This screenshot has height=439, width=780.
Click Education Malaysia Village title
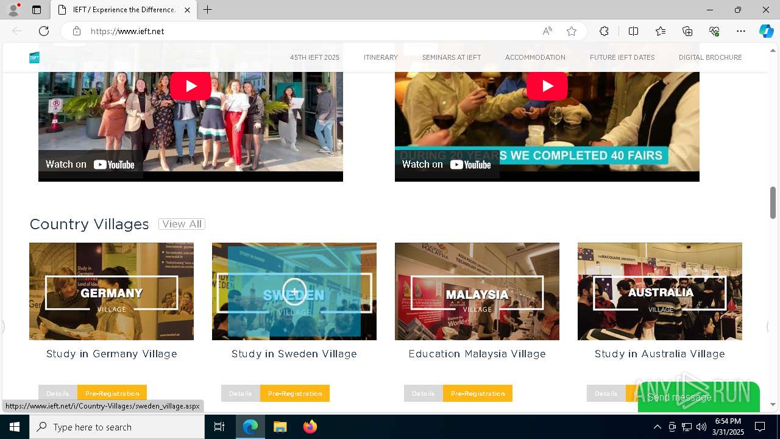(477, 354)
